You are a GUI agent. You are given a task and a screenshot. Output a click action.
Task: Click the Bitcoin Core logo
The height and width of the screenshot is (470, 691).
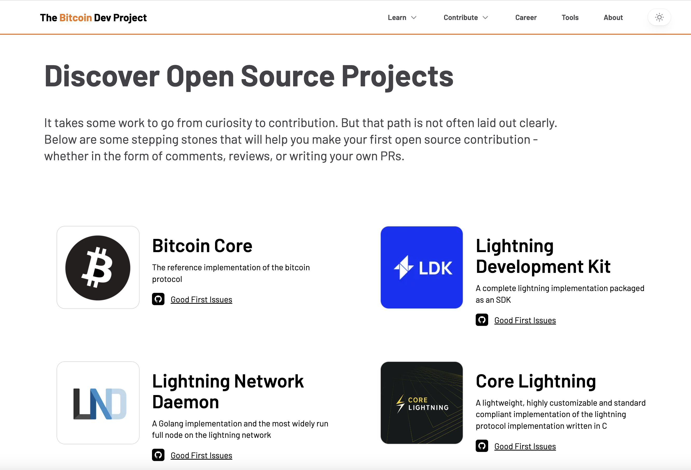(x=98, y=267)
